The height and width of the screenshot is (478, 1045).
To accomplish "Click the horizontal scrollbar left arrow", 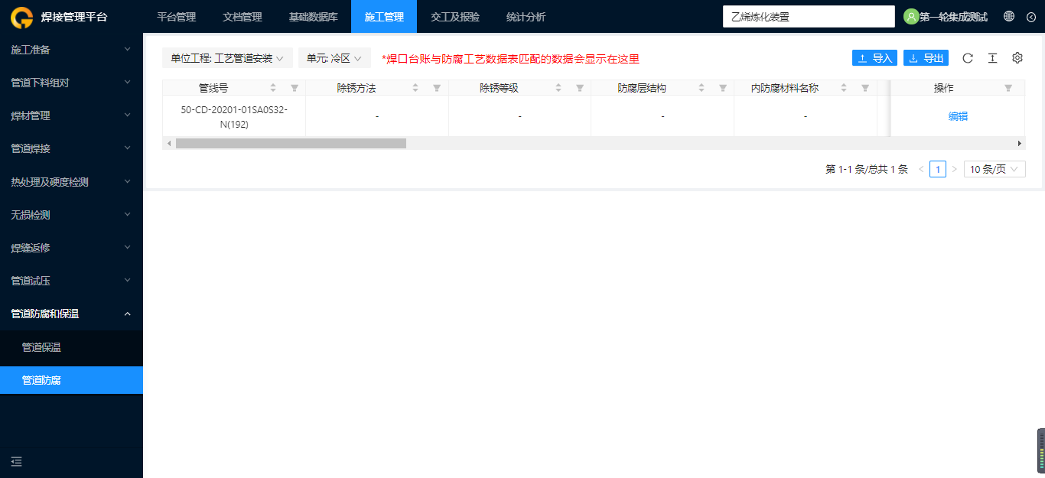I will coord(168,143).
